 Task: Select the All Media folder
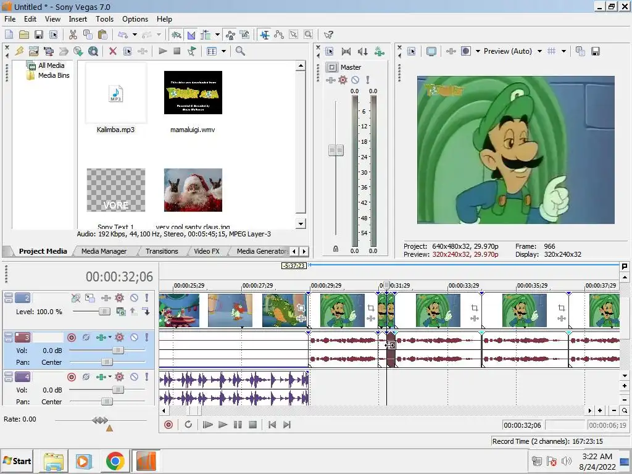46,65
